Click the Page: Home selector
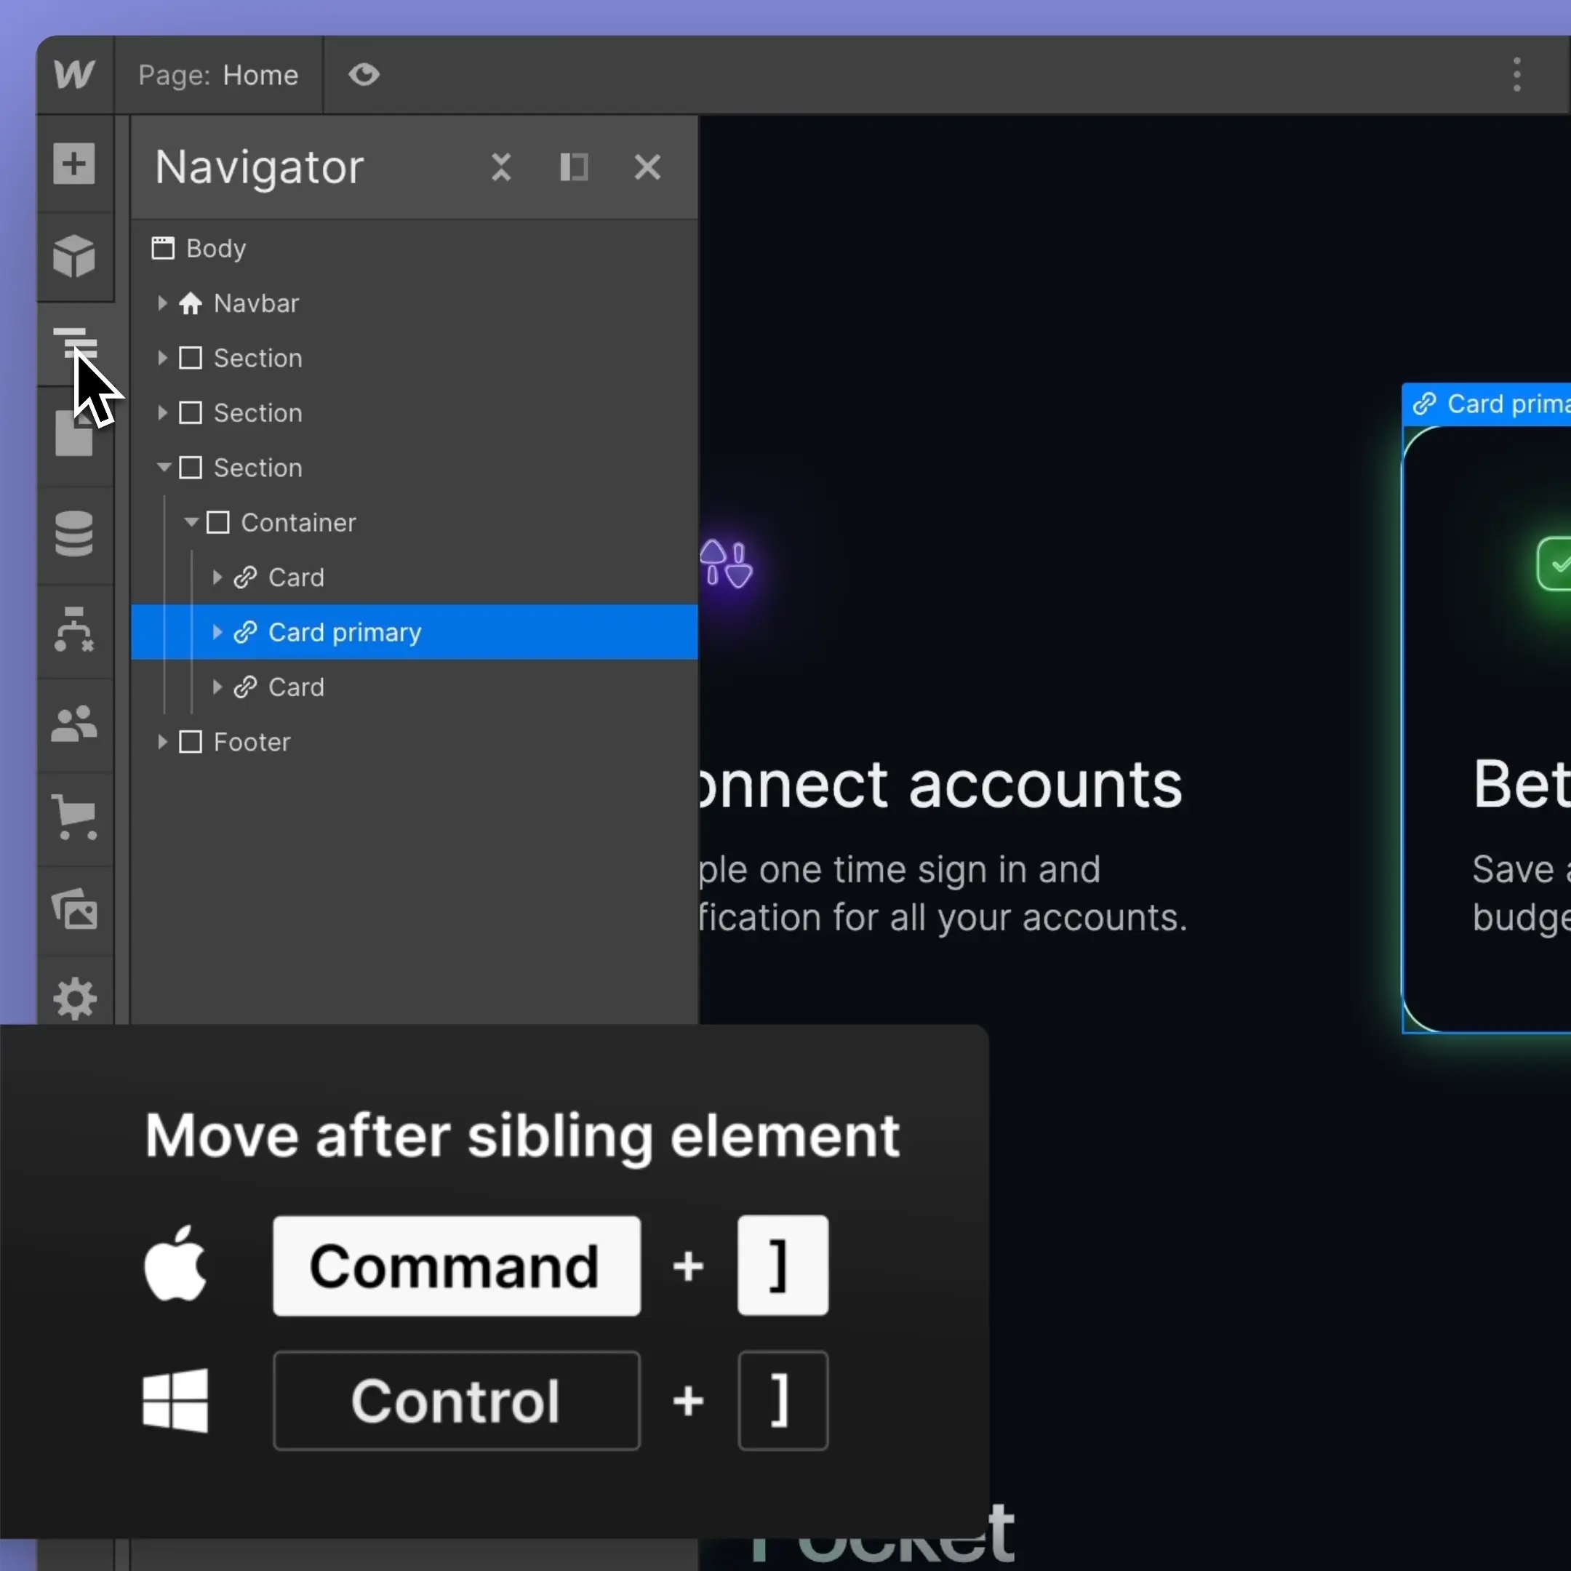Image resolution: width=1571 pixels, height=1571 pixels. coord(218,75)
